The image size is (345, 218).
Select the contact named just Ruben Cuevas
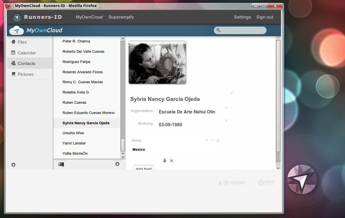pos(75,103)
